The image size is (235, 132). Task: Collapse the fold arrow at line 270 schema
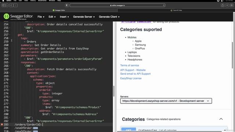tap(10, 80)
